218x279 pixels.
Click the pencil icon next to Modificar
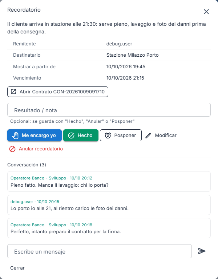(148, 136)
